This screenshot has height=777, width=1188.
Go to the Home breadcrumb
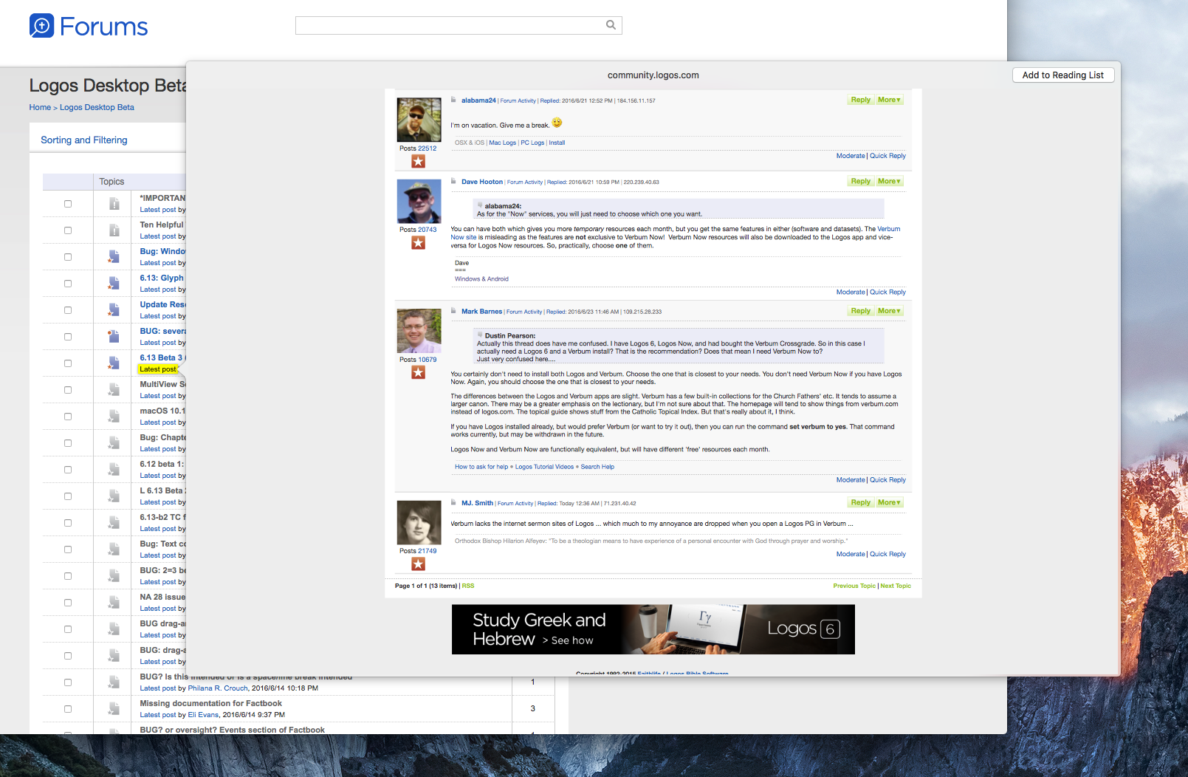40,107
